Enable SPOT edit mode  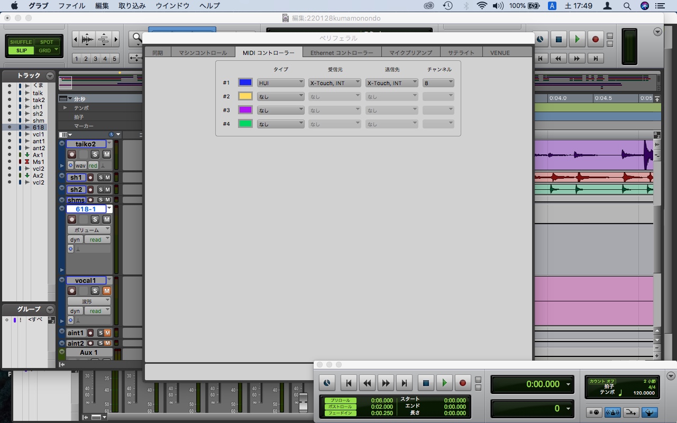(47, 42)
